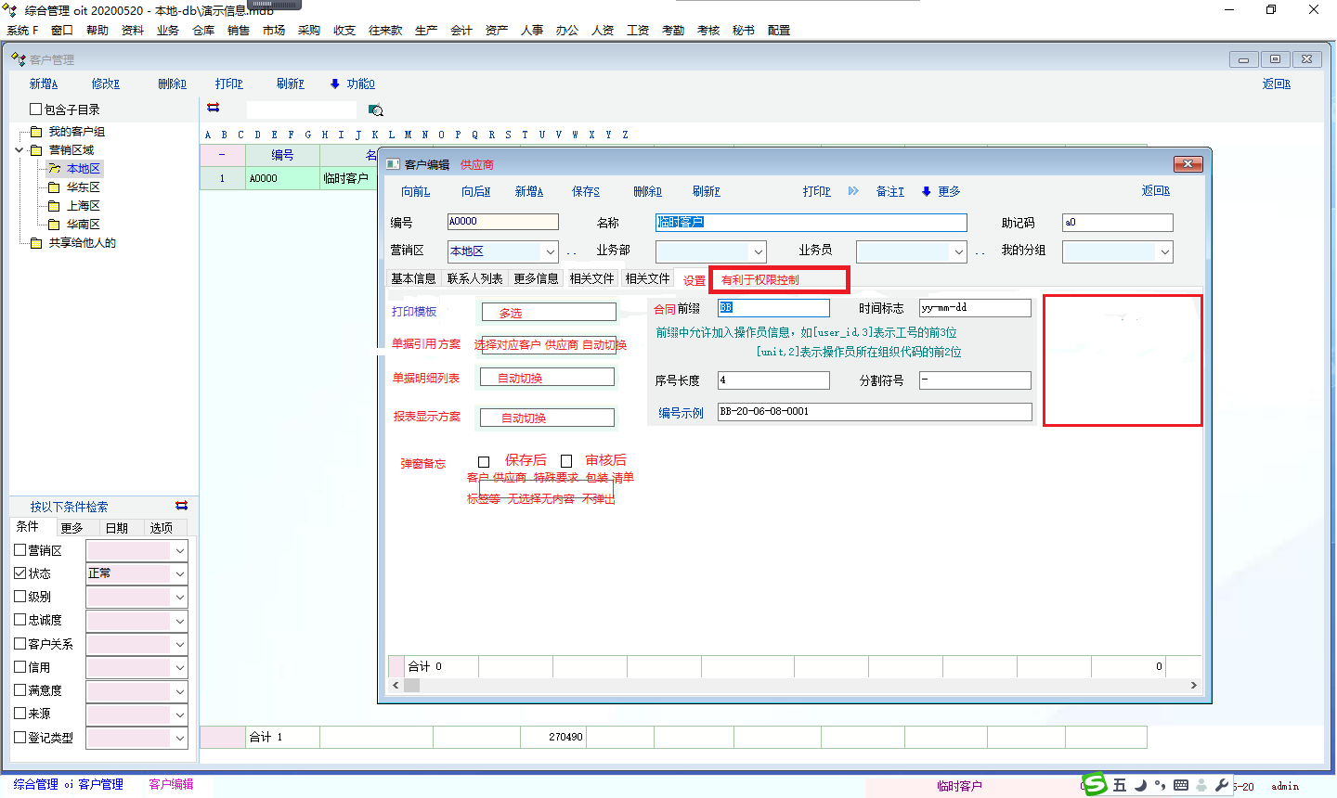Open the 营销区 dropdown in 客户编辑
The width and height of the screenshot is (1337, 798).
pyautogui.click(x=551, y=251)
